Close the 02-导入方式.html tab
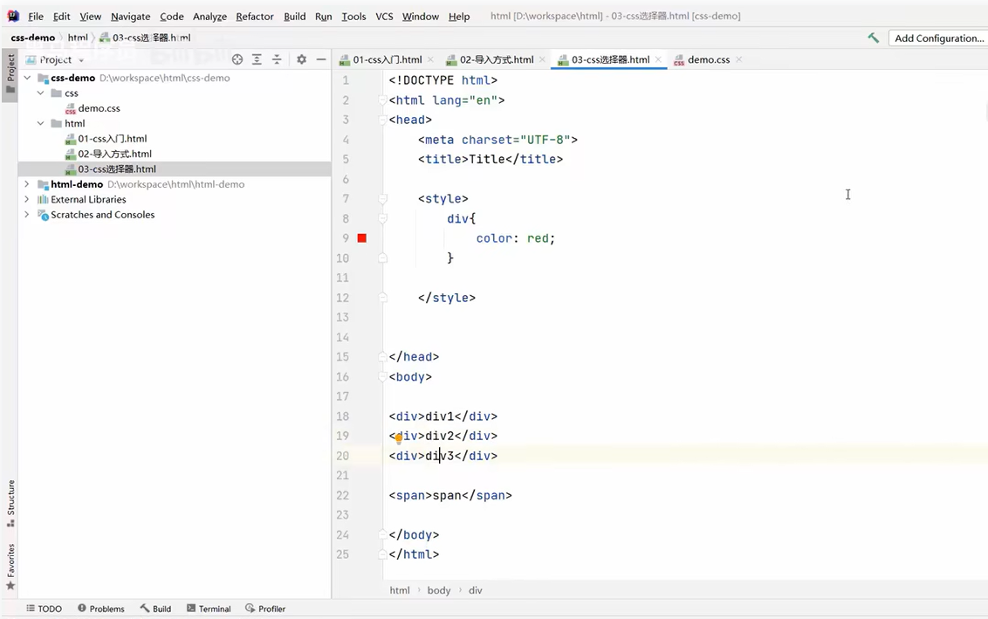This screenshot has width=988, height=619. [542, 59]
